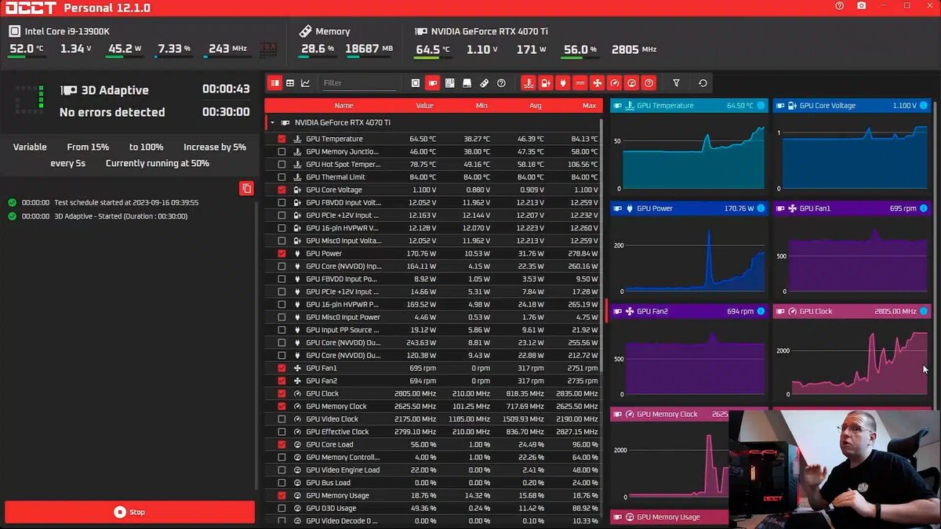This screenshot has height=529, width=941.
Task: Toggle the motherboard sensor source icon
Action: [x=450, y=83]
